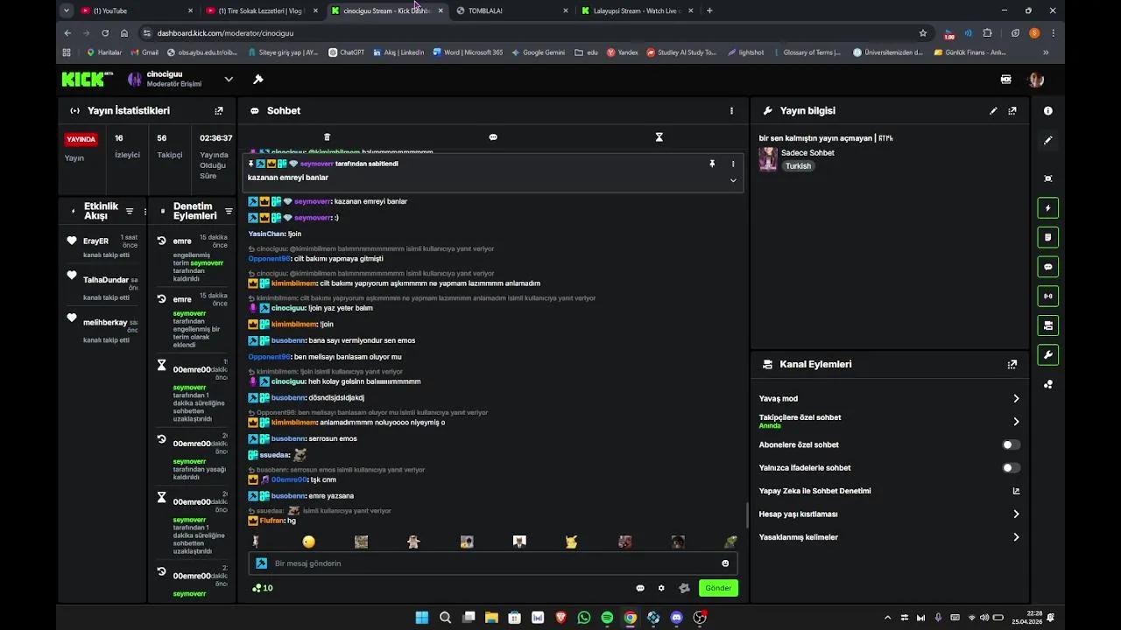
Task: Switch to Lalayupsi Stream browser tab
Action: [x=638, y=10]
